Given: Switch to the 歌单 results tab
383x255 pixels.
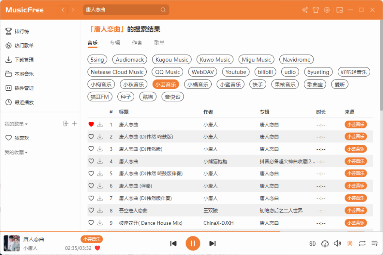Looking at the screenshot, I should (159, 43).
